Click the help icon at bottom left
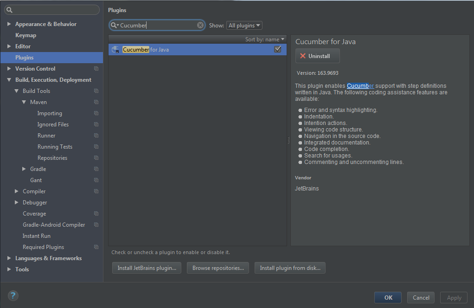The width and height of the screenshot is (474, 308). (x=13, y=295)
